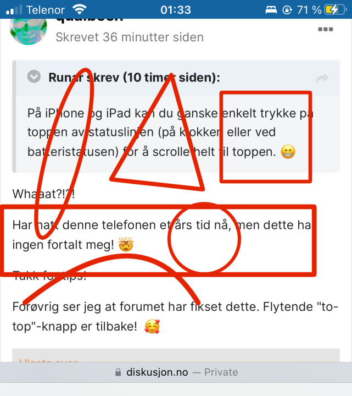Tap the 01:33 clock to jump to the top
The width and height of the screenshot is (352, 396).
176,10
